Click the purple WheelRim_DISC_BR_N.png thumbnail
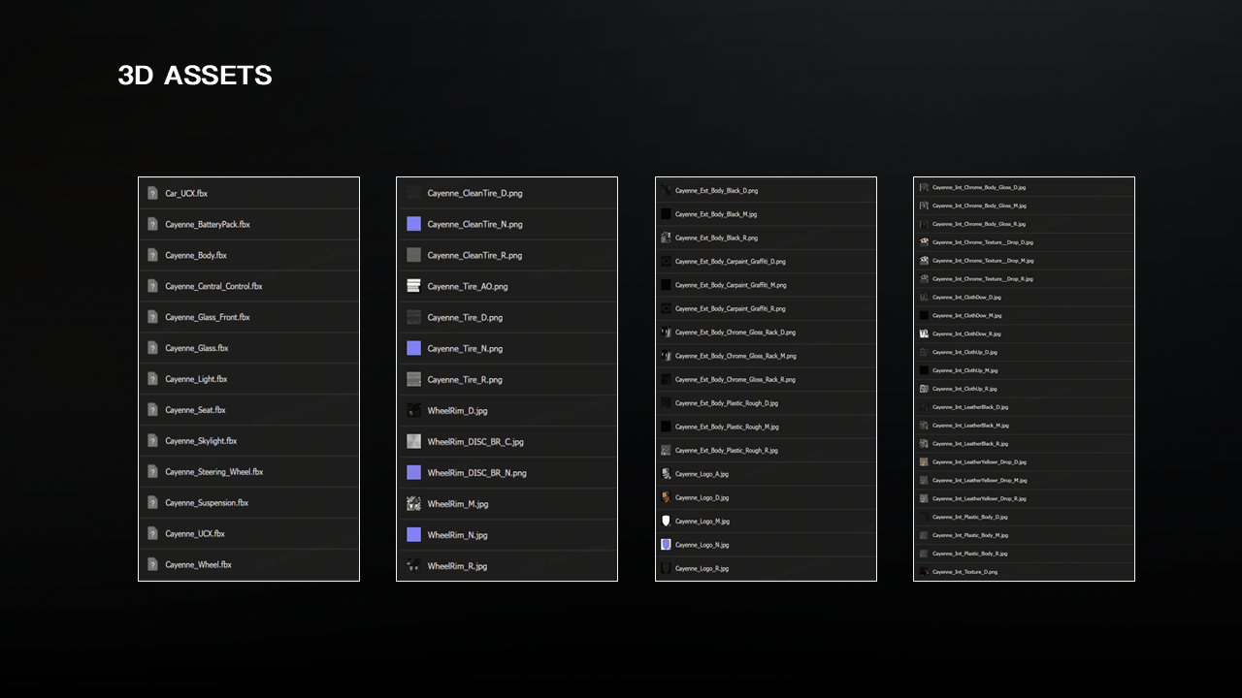The image size is (1242, 698). point(413,472)
